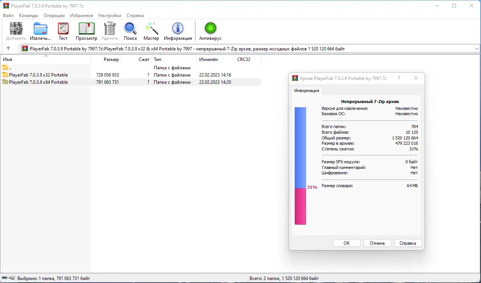Viewport: 481px width, 283px height.
Task: Click the '..' parent directory row
Action: 131,67
